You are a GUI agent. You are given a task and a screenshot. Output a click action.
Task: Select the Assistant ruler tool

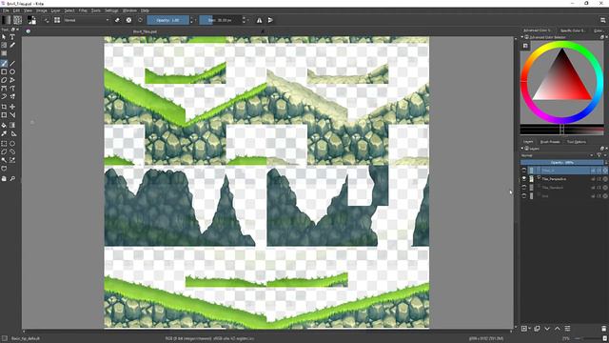point(12,133)
